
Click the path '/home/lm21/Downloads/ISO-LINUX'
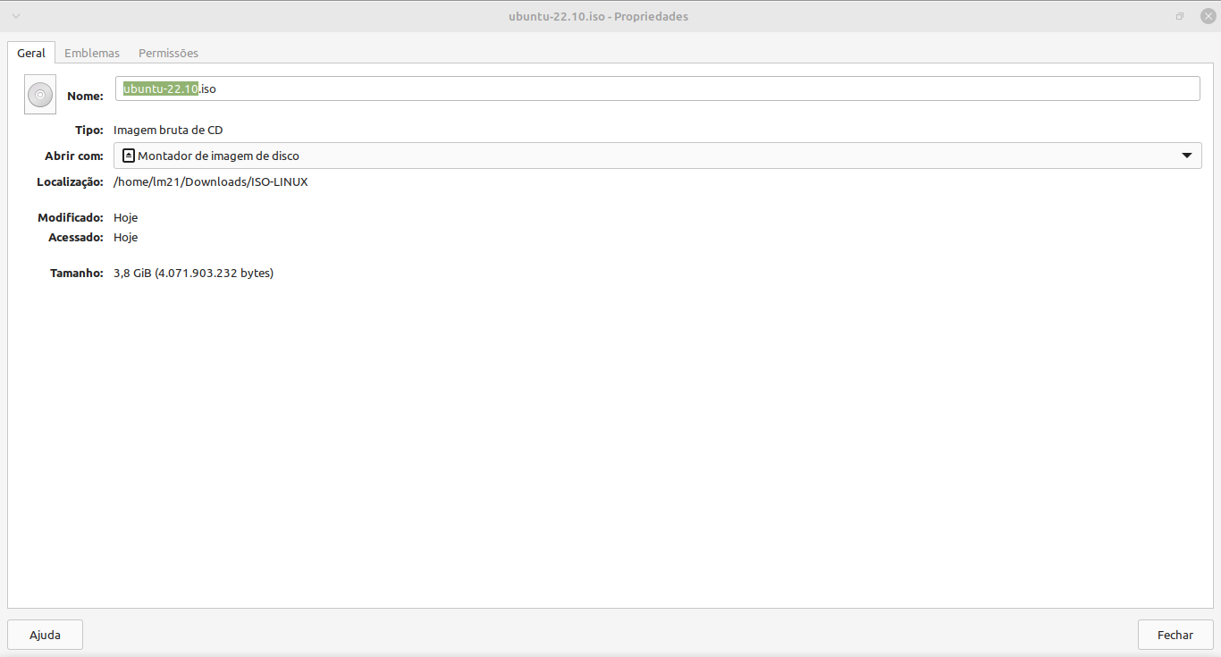211,181
